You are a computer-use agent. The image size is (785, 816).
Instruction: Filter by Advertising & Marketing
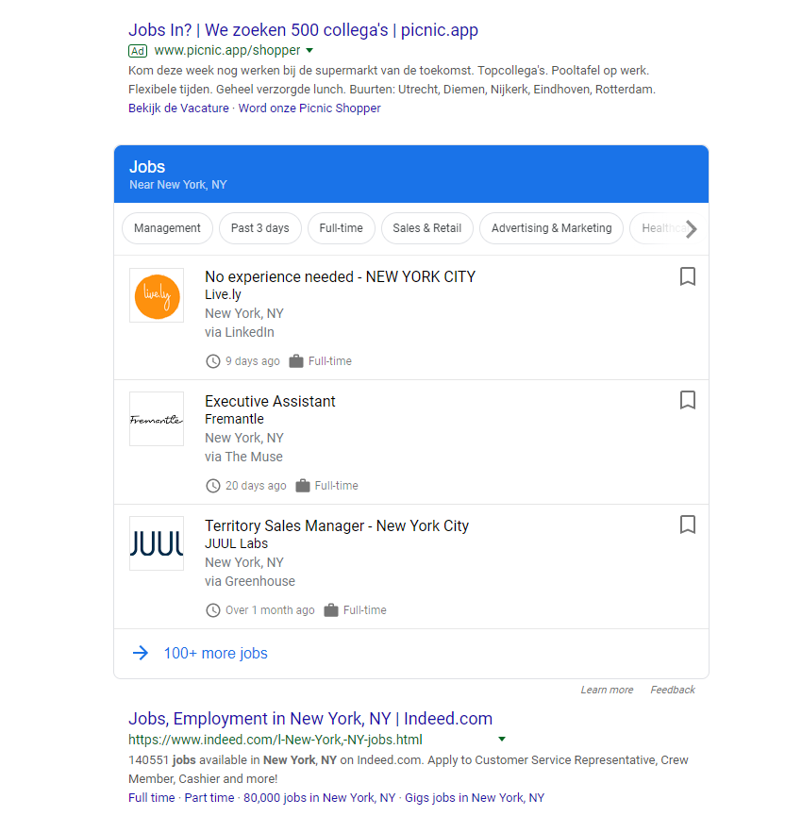click(x=551, y=228)
